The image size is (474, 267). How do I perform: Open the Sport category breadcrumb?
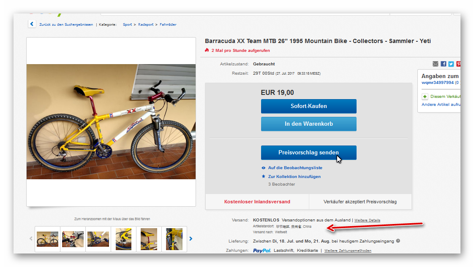click(x=127, y=24)
